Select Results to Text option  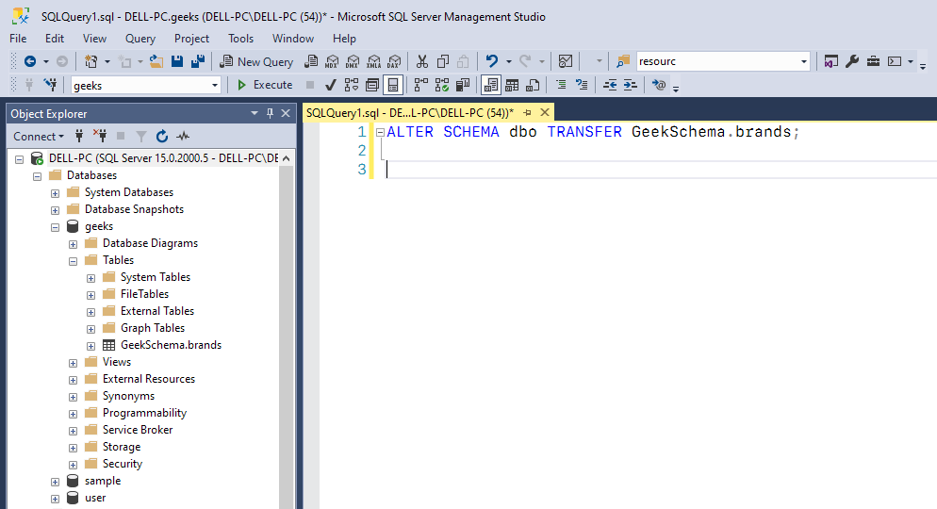point(490,85)
